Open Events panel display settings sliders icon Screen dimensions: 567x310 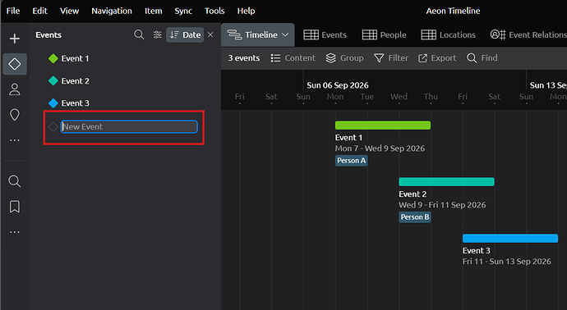(157, 34)
